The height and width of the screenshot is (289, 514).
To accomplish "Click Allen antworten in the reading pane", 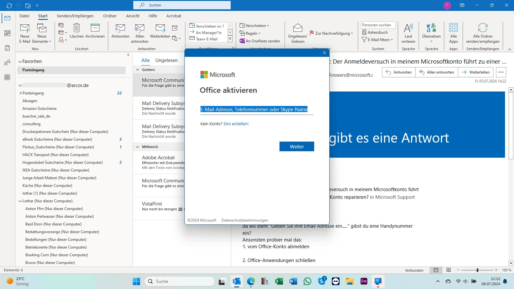I will (437, 72).
